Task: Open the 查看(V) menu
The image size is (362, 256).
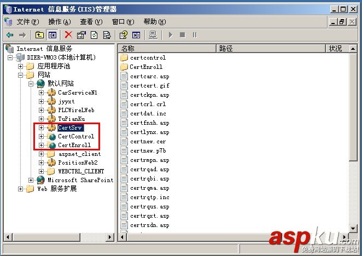Action: pyautogui.click(x=91, y=22)
